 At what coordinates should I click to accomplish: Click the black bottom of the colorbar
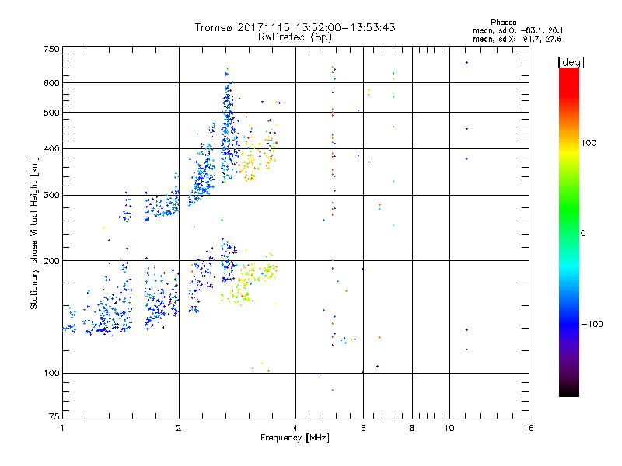[x=569, y=391]
